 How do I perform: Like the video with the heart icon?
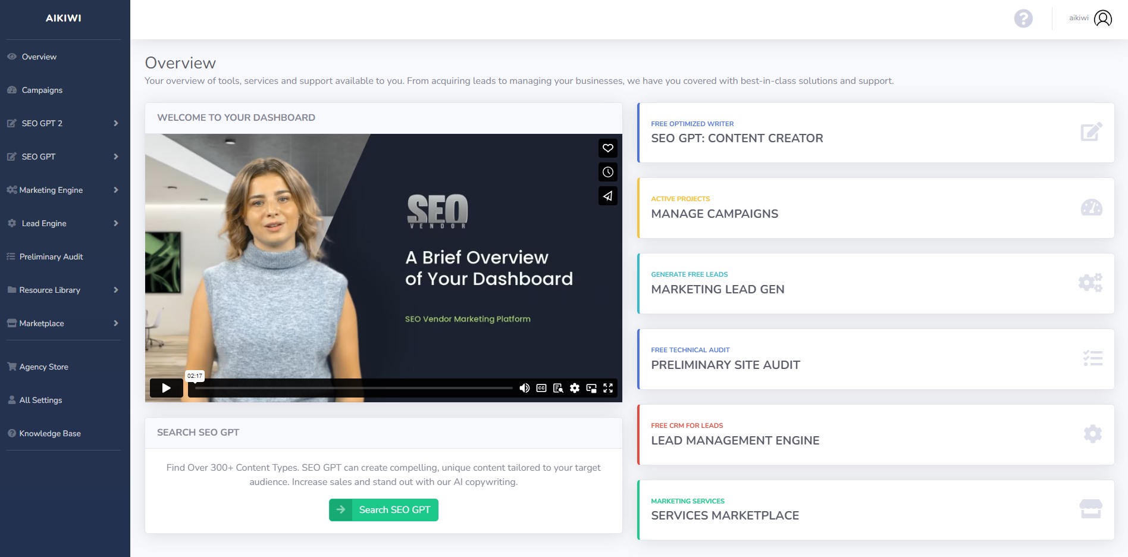click(x=607, y=148)
